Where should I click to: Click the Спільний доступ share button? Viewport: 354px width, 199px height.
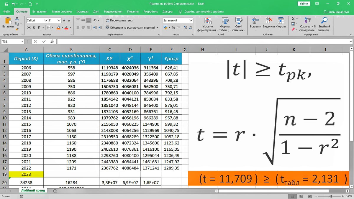(x=336, y=12)
